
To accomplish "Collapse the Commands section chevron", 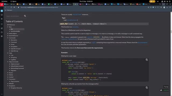I will tap(8, 38).
